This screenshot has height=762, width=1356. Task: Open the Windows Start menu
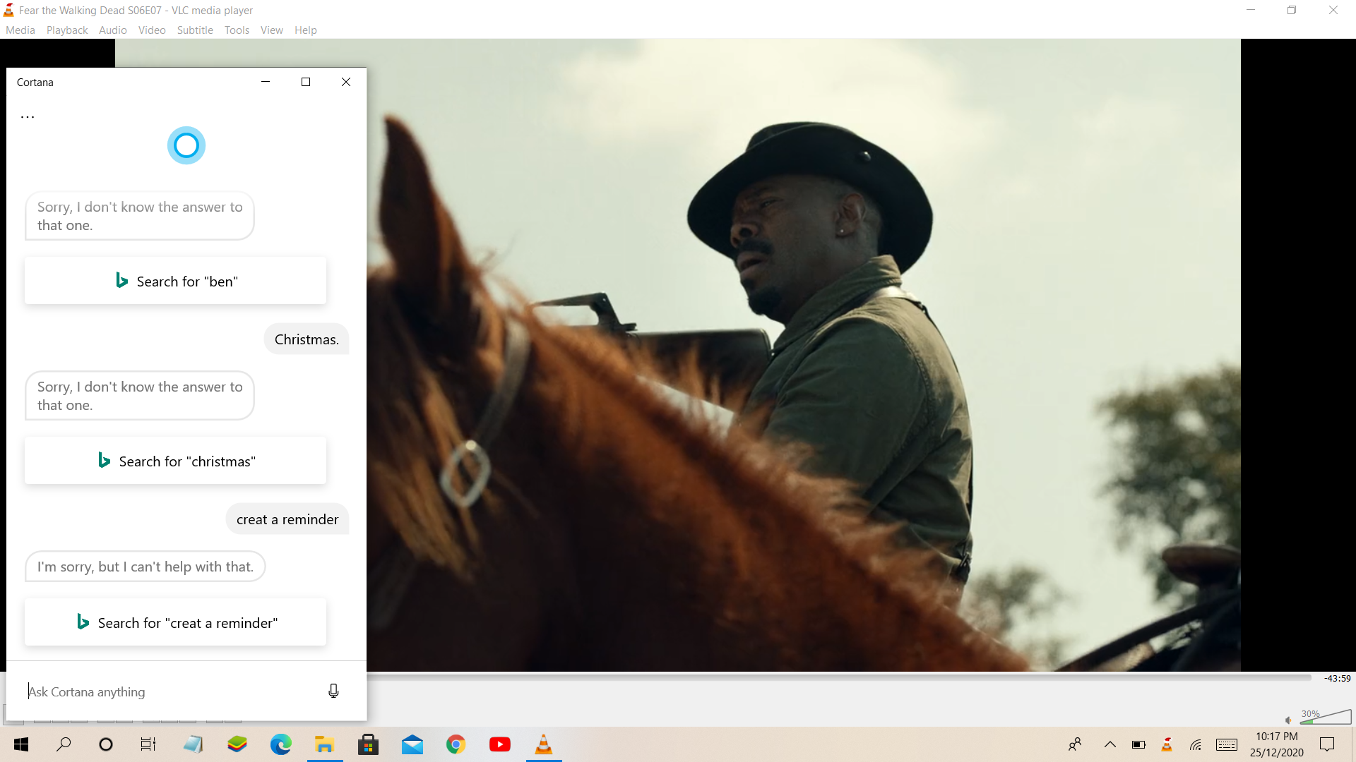click(x=21, y=744)
